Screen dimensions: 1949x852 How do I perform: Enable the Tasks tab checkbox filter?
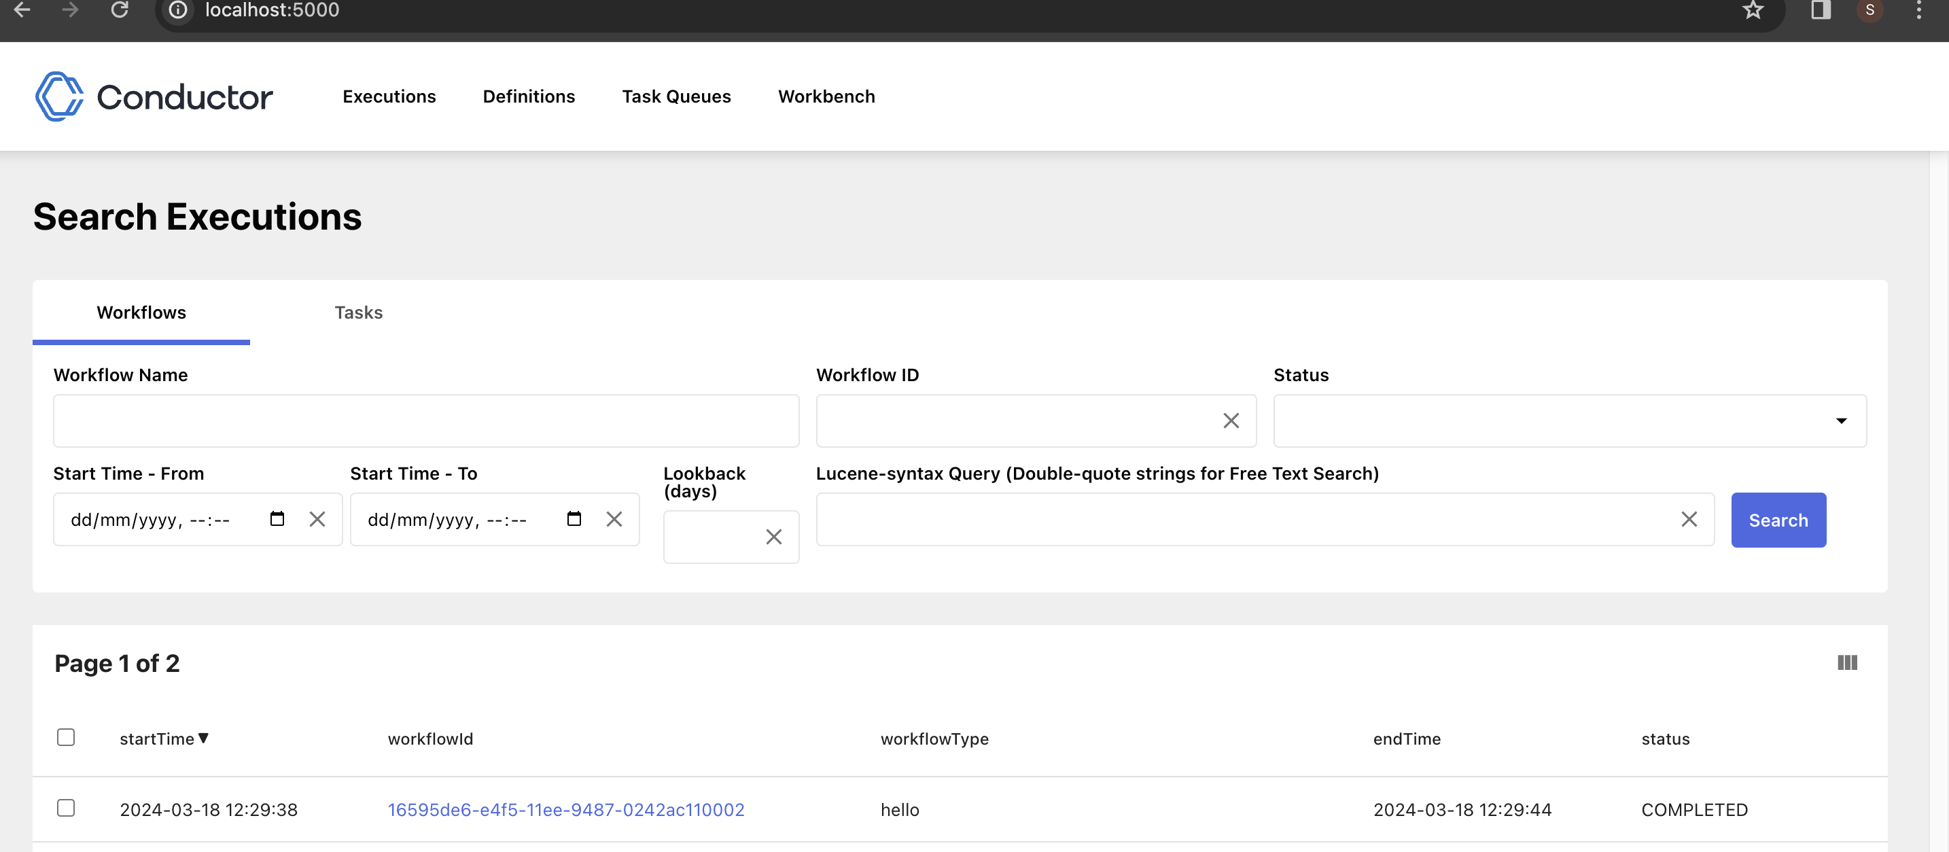(x=359, y=312)
